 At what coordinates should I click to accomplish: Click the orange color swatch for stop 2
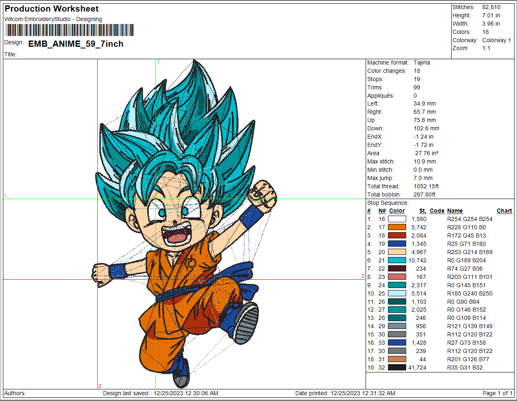click(x=397, y=227)
